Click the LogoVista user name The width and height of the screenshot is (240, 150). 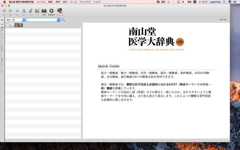tap(215, 2)
